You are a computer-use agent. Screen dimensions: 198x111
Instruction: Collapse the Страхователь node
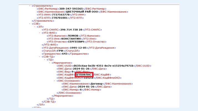click(x=30, y=6)
